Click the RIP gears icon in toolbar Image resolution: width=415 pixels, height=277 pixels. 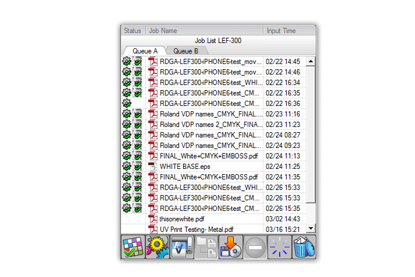pyautogui.click(x=157, y=247)
